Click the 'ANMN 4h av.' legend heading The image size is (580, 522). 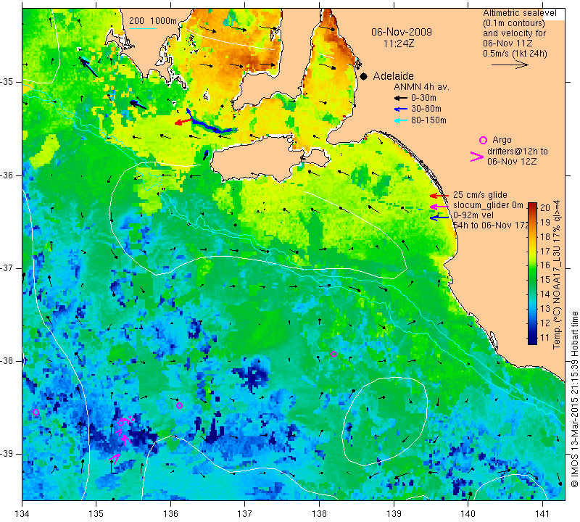421,87
